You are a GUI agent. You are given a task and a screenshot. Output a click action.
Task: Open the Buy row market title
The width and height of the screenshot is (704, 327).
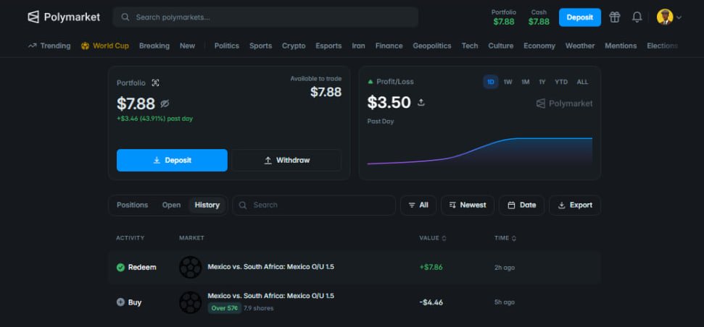click(x=270, y=296)
